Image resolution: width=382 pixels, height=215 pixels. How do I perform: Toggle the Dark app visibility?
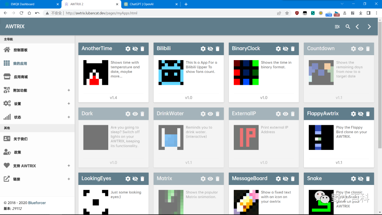tap(135, 114)
